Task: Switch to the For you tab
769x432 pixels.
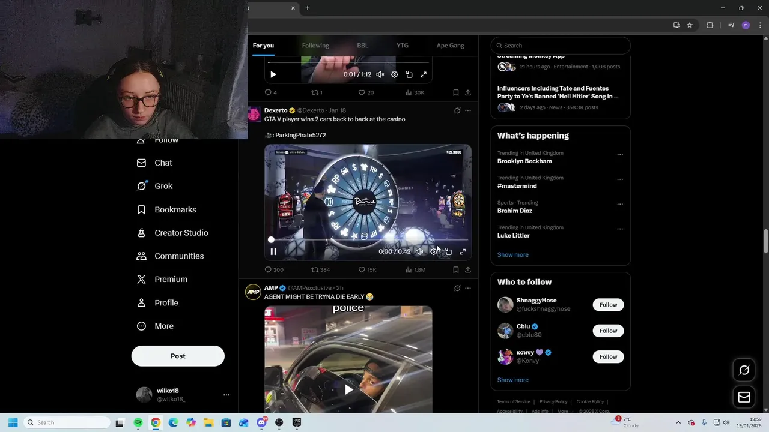Action: coord(263,46)
